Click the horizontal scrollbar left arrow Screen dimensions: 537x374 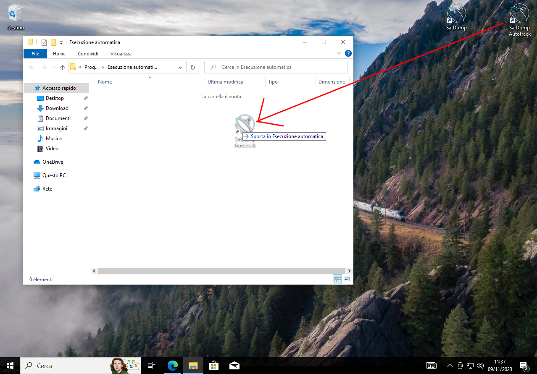tap(94, 271)
